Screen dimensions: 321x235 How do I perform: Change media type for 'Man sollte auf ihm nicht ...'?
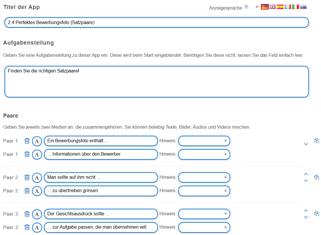[37, 178]
